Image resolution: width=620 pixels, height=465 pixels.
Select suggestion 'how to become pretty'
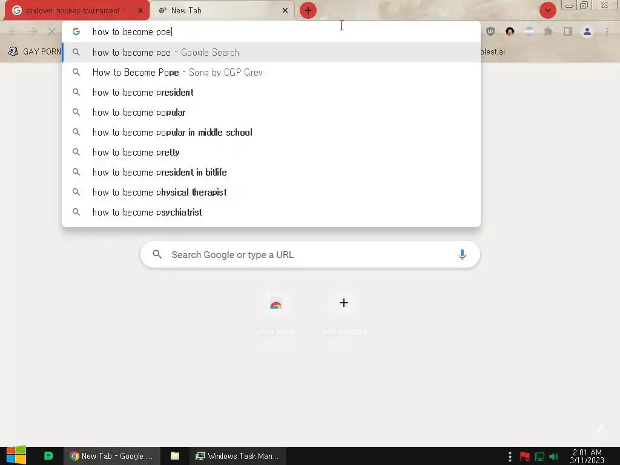271,152
